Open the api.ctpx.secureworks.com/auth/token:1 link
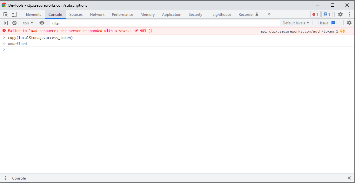Image resolution: width=355 pixels, height=183 pixels. coord(299,31)
